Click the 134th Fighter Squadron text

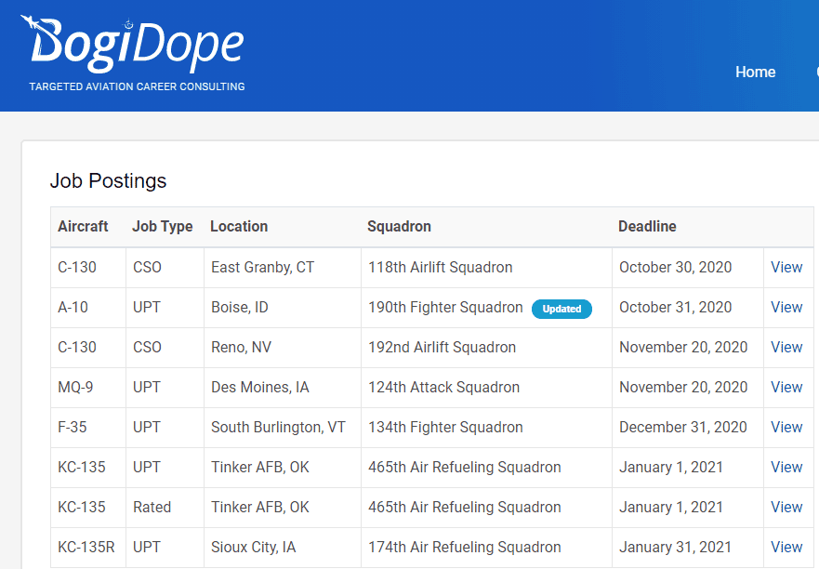(x=445, y=427)
